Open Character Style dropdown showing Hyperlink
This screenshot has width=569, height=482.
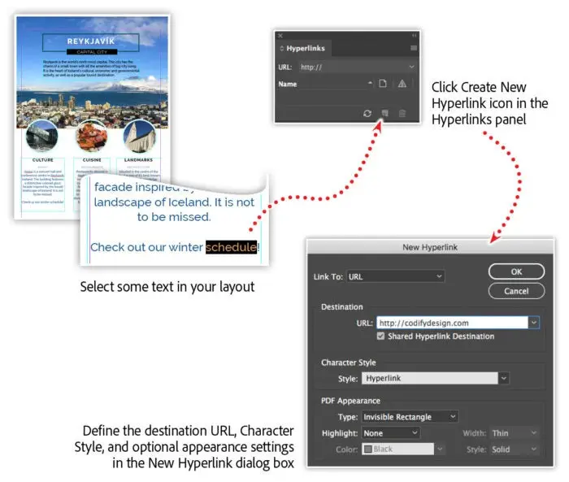(435, 378)
